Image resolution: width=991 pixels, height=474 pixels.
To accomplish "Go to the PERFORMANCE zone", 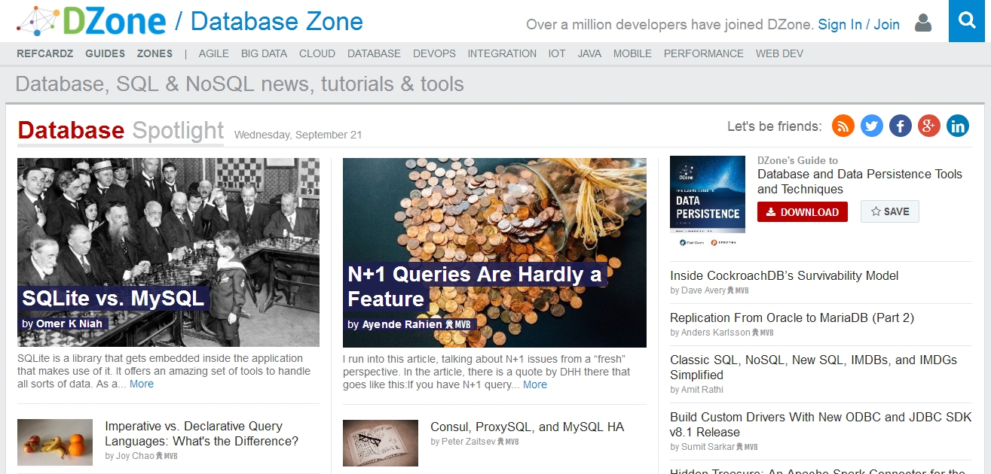I will point(704,53).
